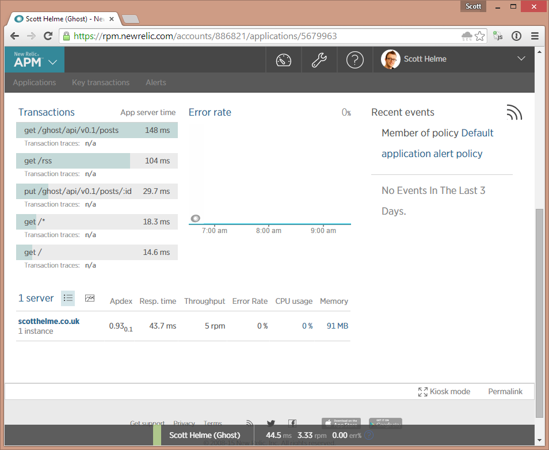The width and height of the screenshot is (549, 450).
Task: Click the cloud icon in address bar
Action: 467,36
